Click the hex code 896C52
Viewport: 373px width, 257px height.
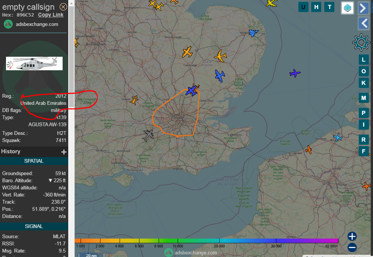tap(25, 15)
